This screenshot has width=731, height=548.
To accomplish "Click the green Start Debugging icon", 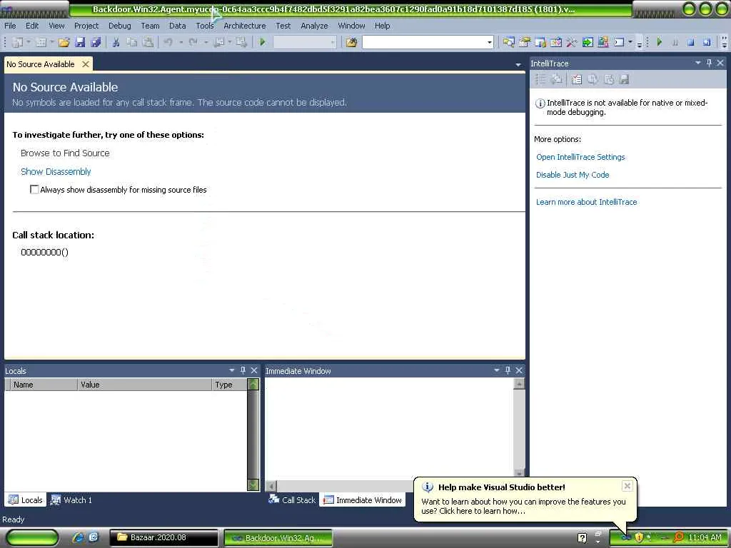I will coord(263,42).
